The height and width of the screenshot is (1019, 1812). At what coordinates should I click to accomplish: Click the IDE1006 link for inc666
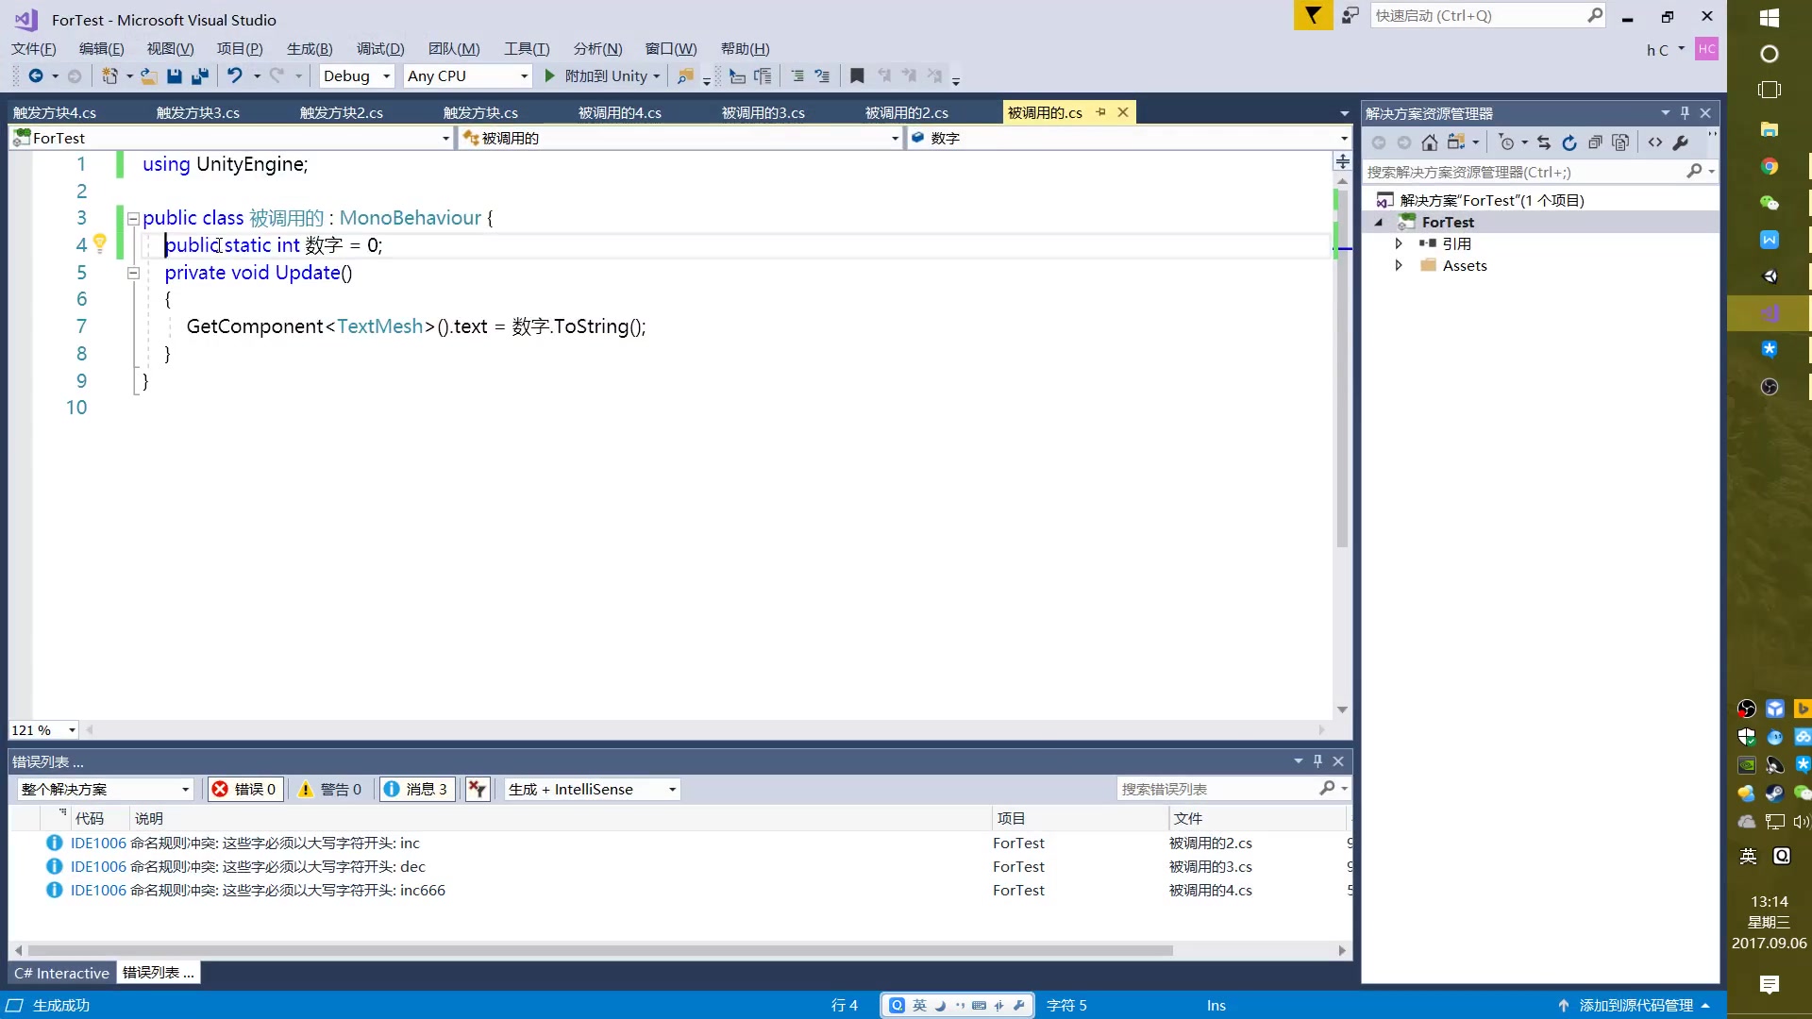(98, 891)
